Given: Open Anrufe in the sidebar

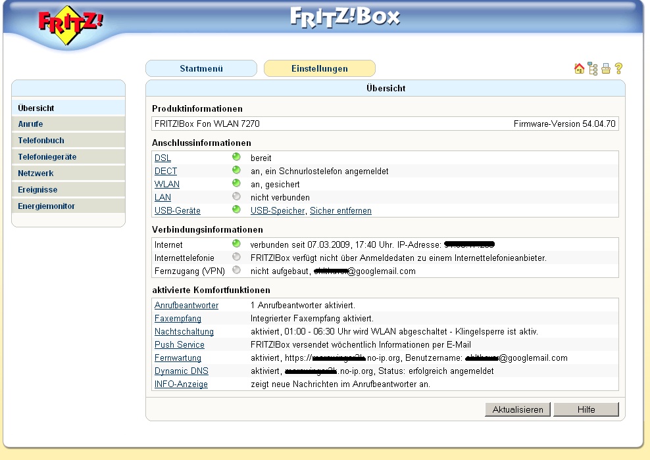Looking at the screenshot, I should (68, 124).
